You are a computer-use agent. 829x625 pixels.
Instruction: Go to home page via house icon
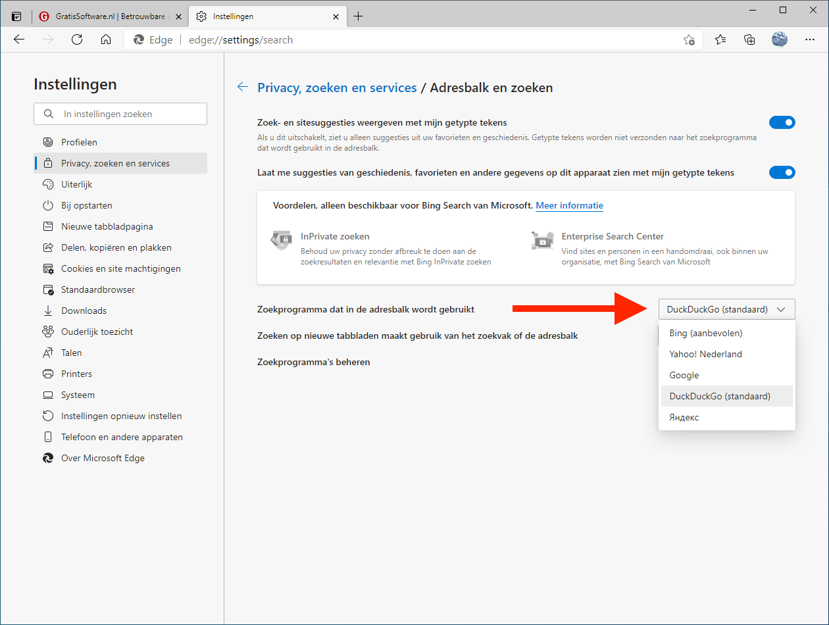point(106,39)
